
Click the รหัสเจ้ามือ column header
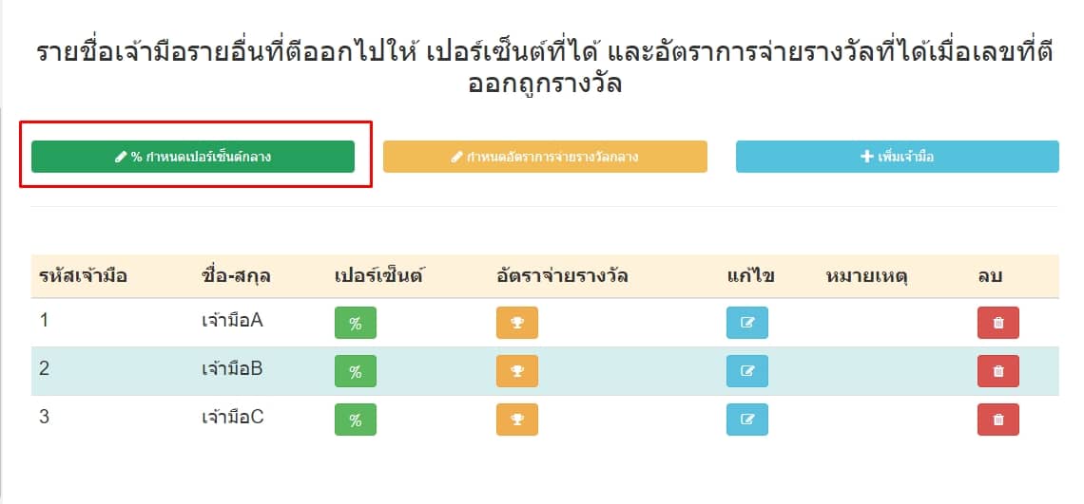coord(84,277)
